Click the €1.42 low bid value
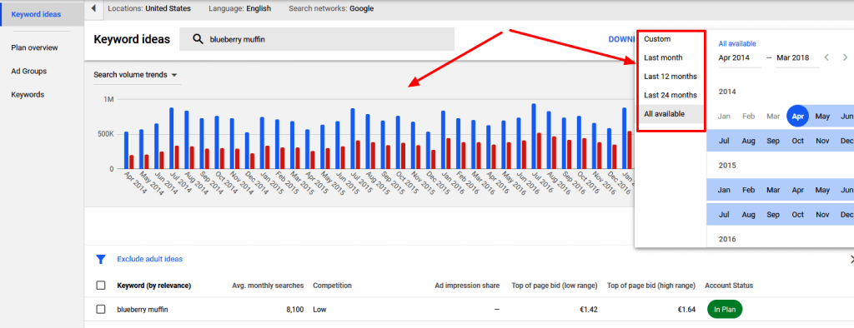854x328 pixels. tap(589, 310)
